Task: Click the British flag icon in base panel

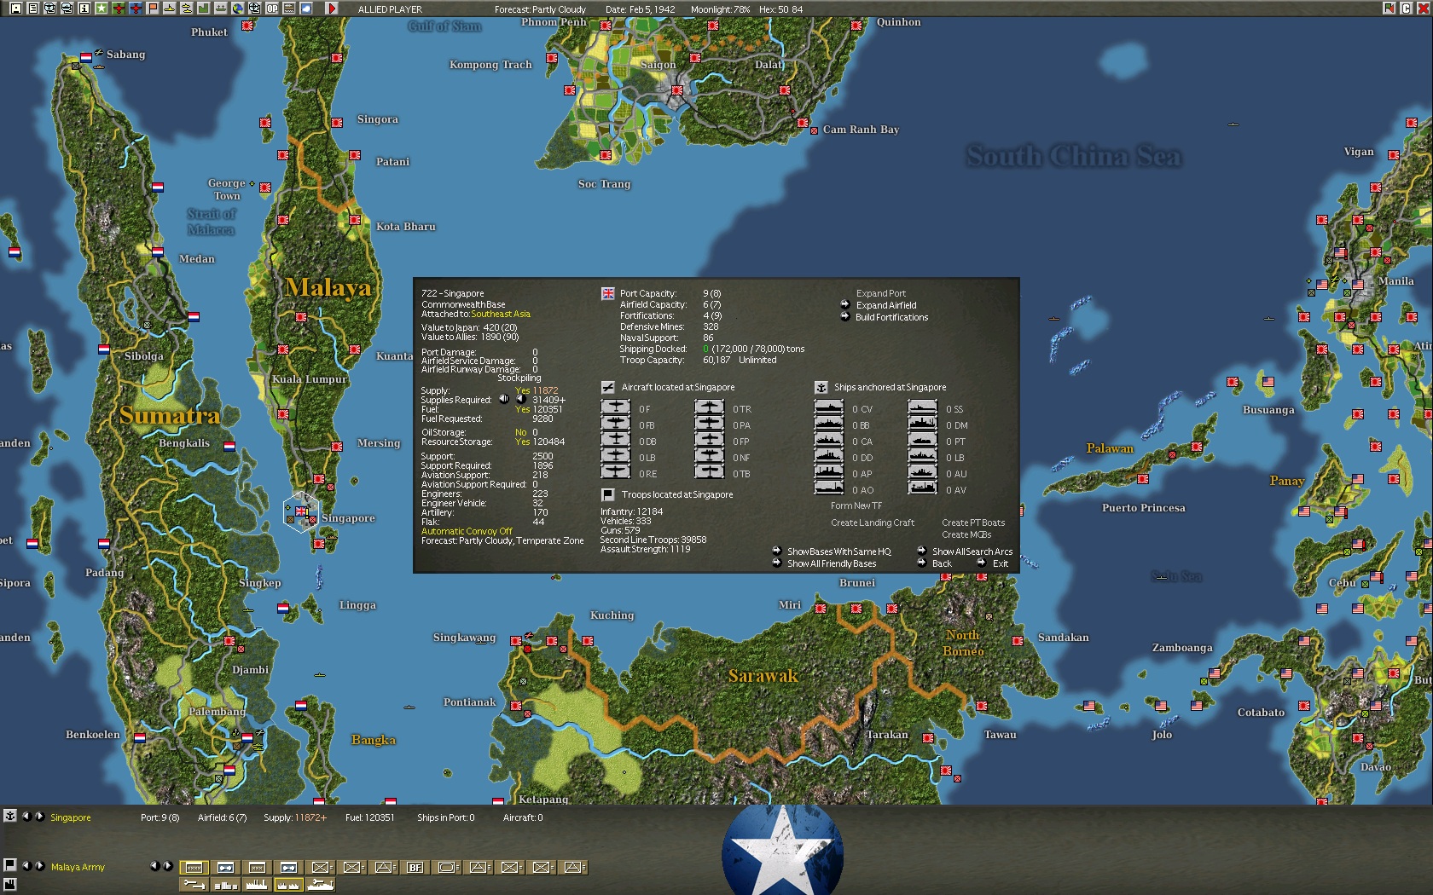Action: pyautogui.click(x=608, y=293)
